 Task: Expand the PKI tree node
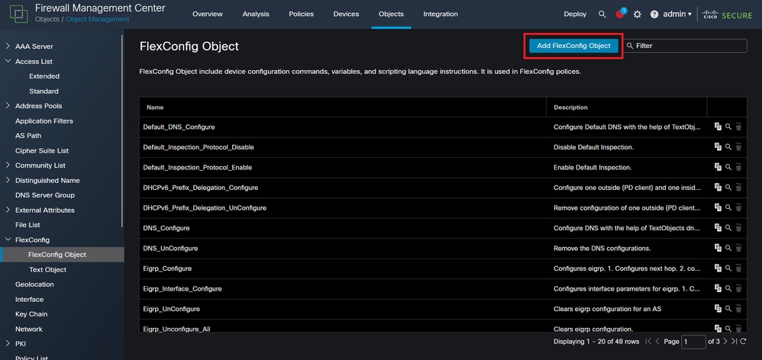click(8, 343)
